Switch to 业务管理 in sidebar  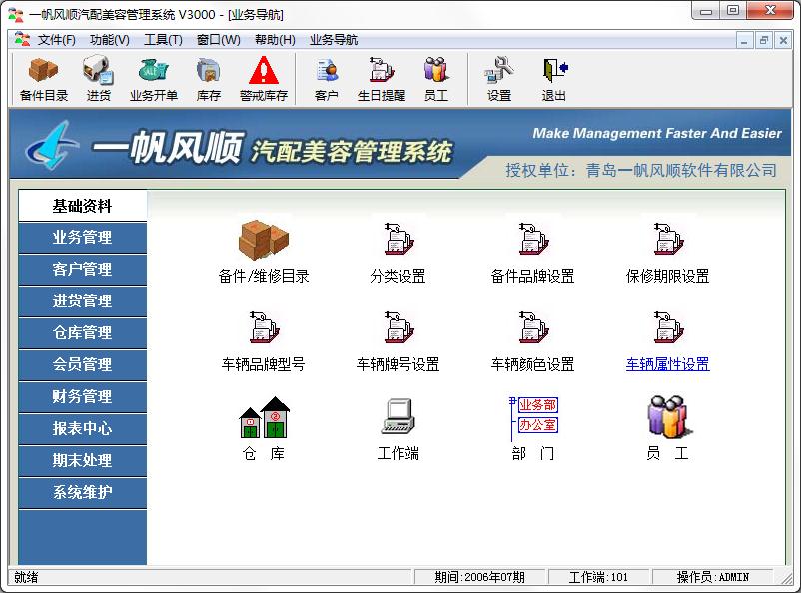(82, 237)
